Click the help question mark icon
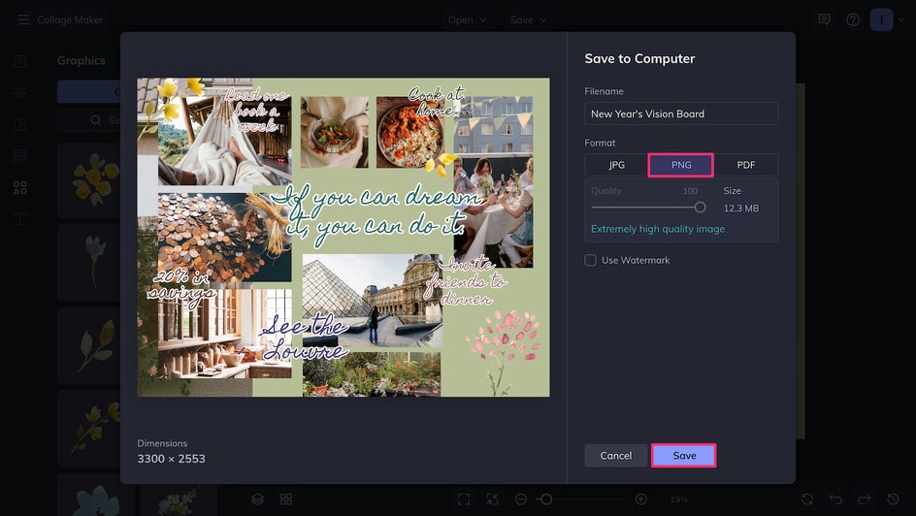 coord(853,19)
